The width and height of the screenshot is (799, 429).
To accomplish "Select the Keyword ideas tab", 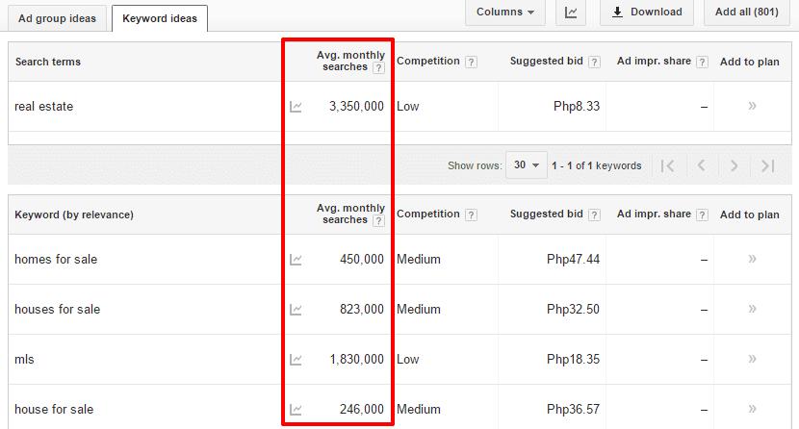I will click(x=159, y=18).
